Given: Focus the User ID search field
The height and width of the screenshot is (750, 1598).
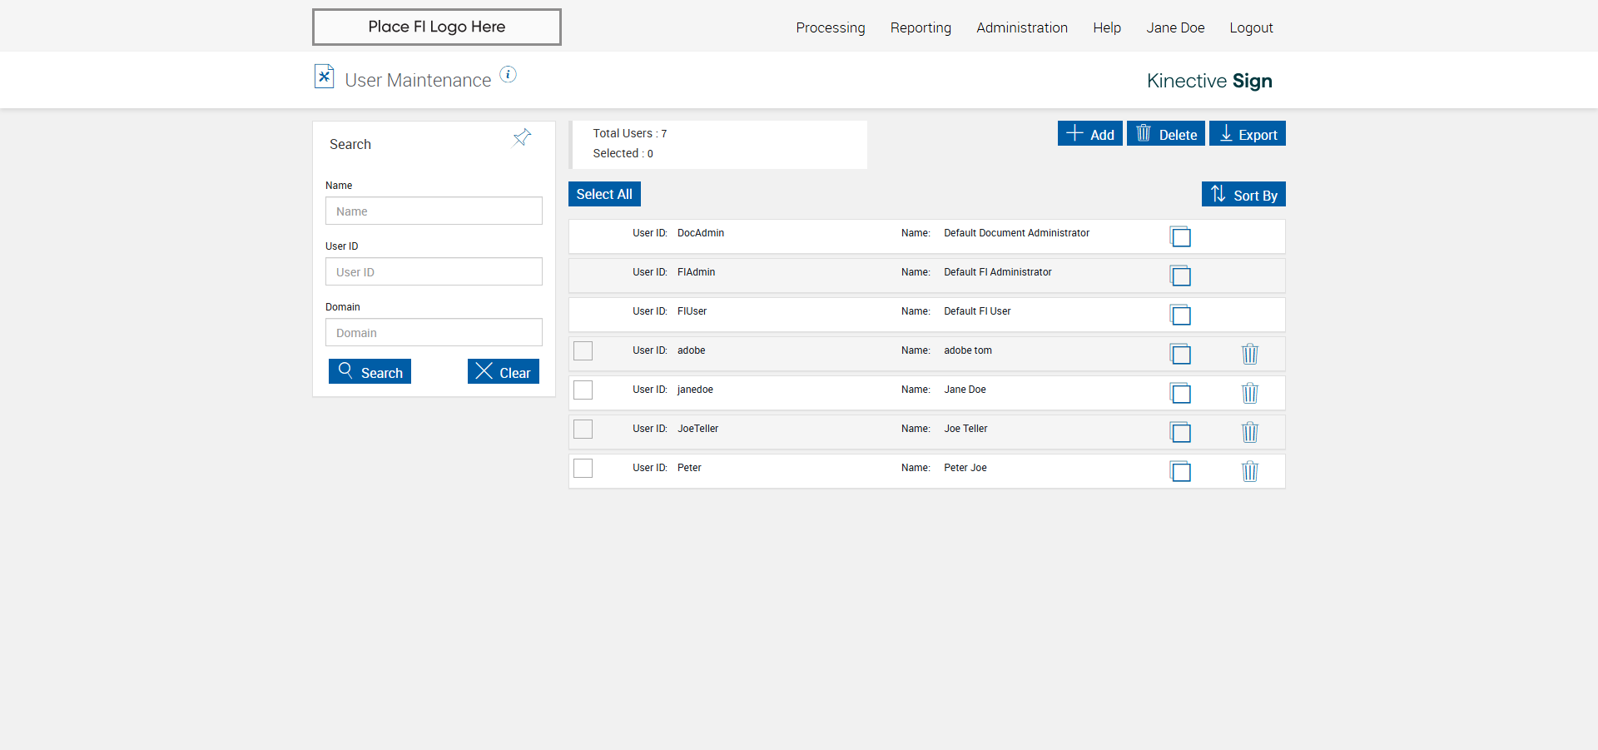Looking at the screenshot, I should point(434,271).
